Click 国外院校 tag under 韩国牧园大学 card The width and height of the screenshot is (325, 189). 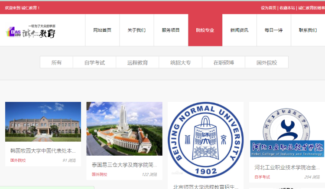click(18, 160)
